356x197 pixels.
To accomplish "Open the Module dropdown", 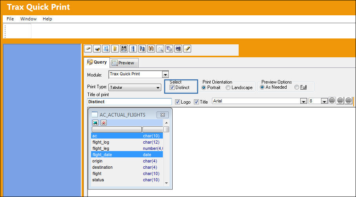I will [165, 75].
